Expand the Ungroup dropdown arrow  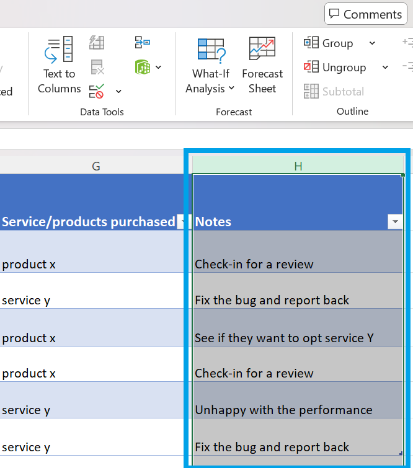click(385, 68)
